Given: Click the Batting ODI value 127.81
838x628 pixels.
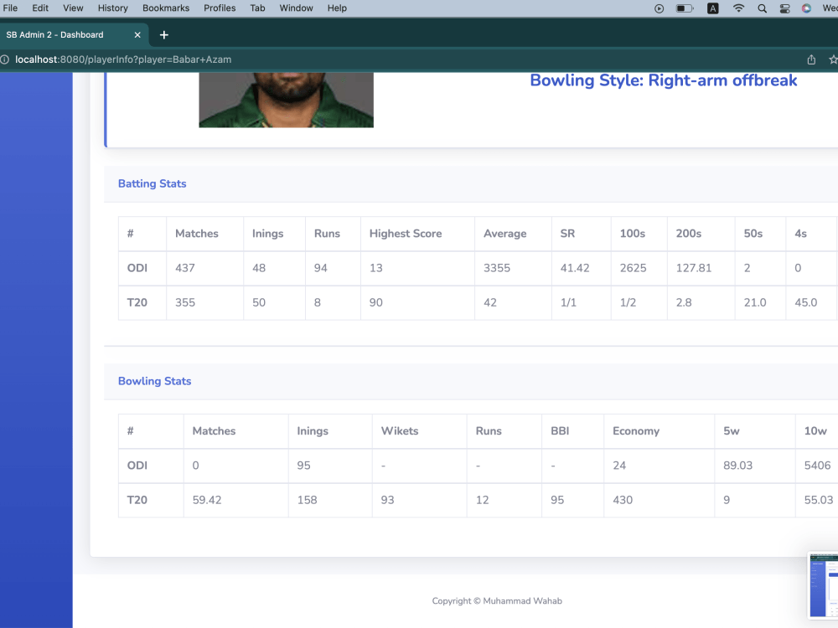Looking at the screenshot, I should coord(694,268).
